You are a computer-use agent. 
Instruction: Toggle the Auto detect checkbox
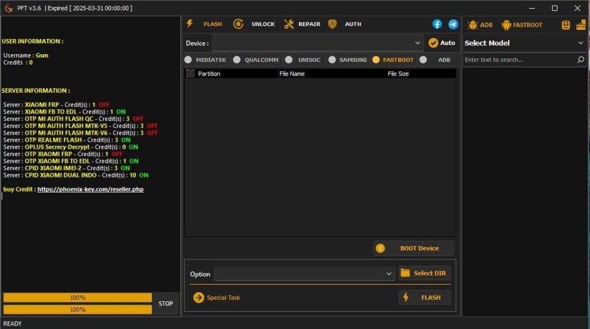tap(433, 43)
